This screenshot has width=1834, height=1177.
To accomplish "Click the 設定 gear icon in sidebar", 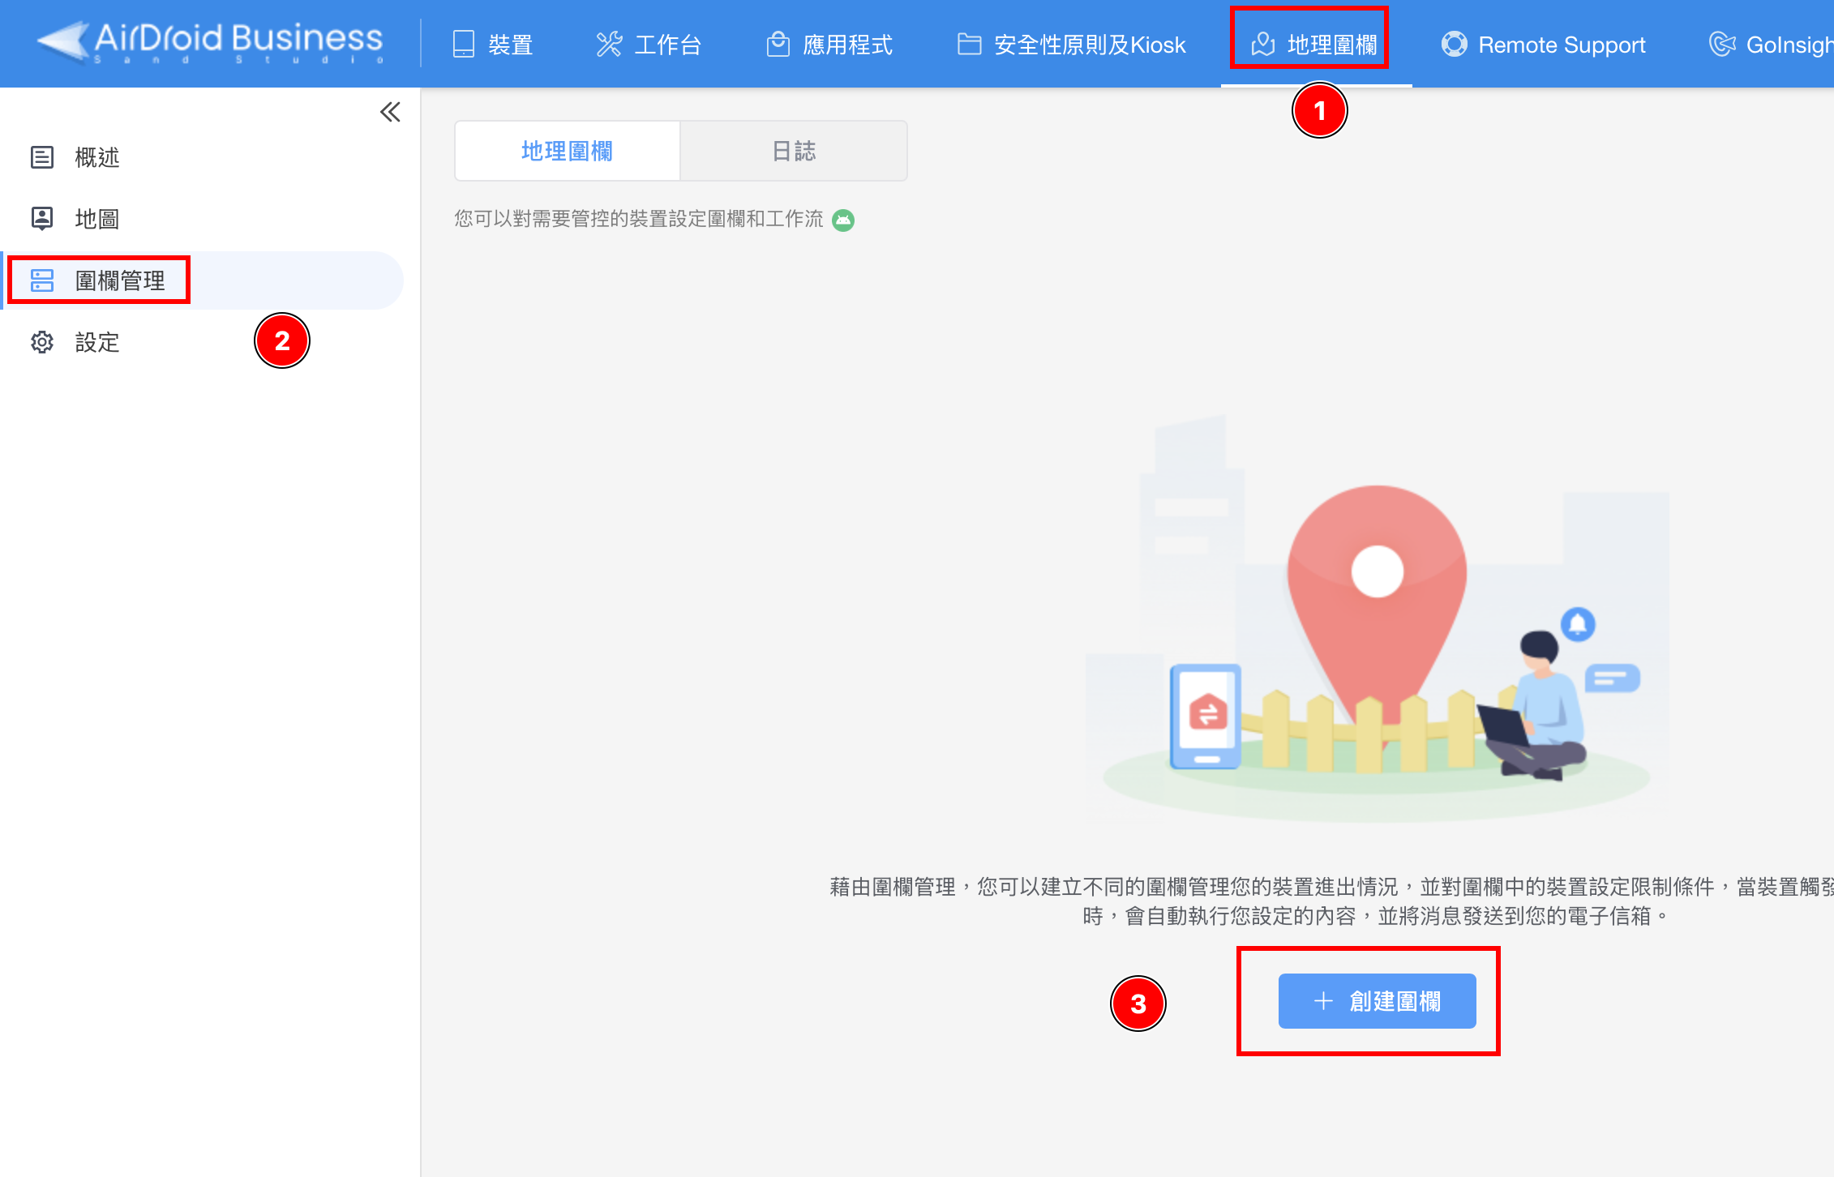I will 42,342.
